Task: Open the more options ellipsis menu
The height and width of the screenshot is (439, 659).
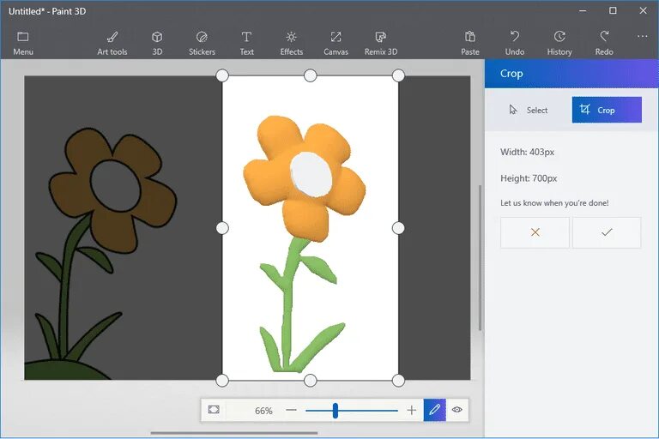Action: click(642, 37)
